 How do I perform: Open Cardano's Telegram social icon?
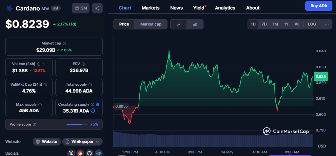pyautogui.click(x=99, y=153)
